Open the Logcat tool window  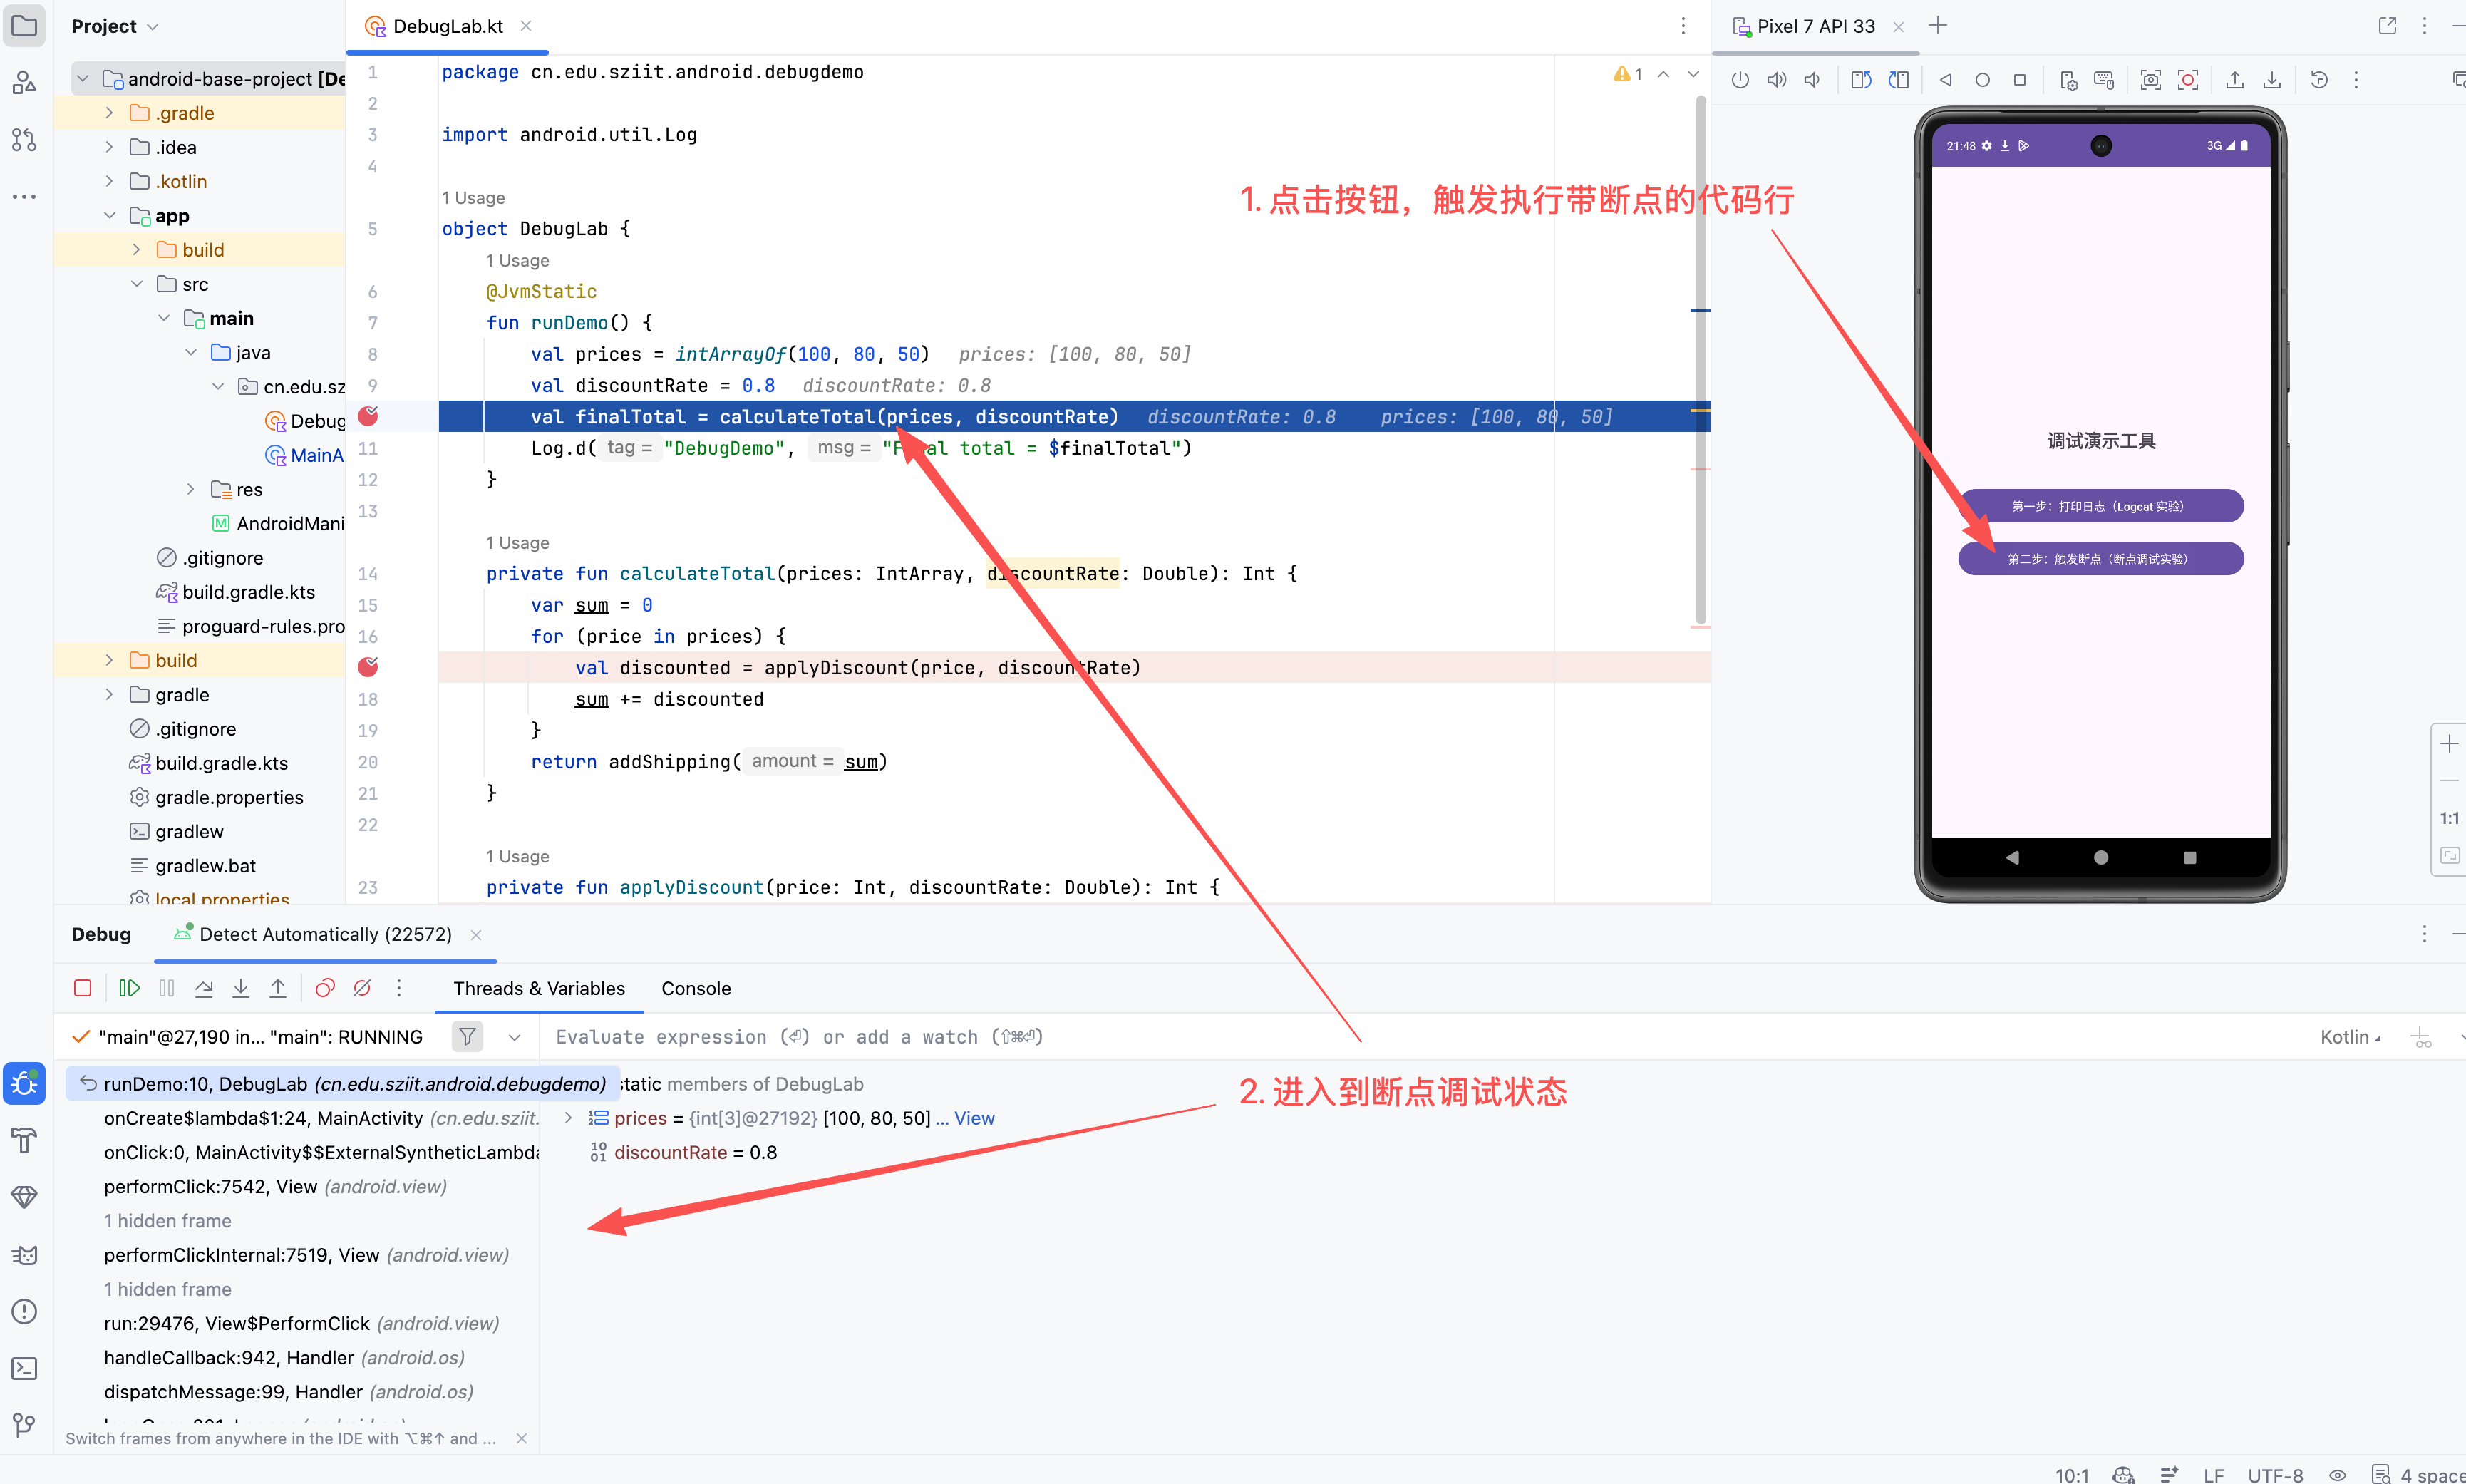coord(24,1255)
